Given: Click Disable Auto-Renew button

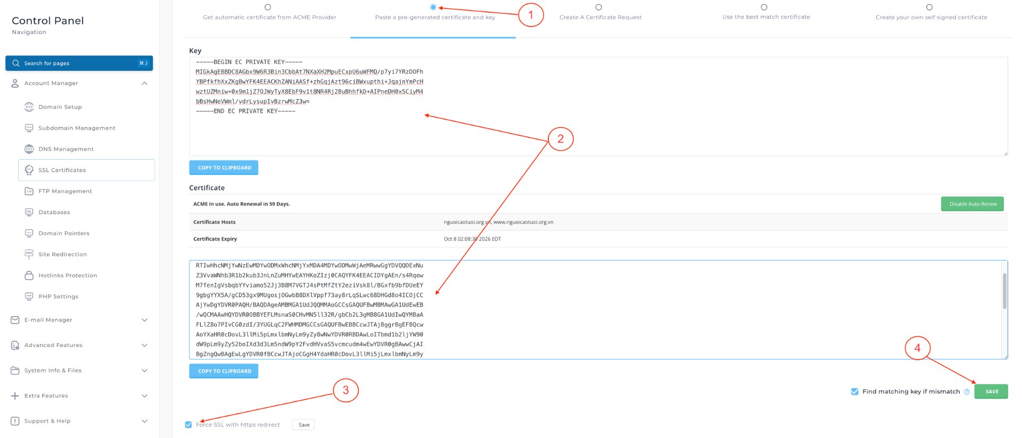Looking at the screenshot, I should pyautogui.click(x=972, y=204).
